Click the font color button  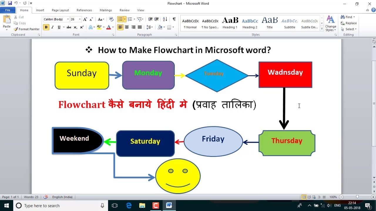108,27
